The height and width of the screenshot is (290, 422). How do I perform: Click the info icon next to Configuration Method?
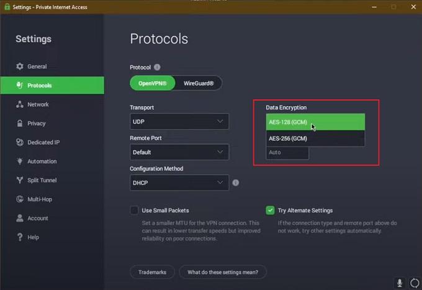235,183
